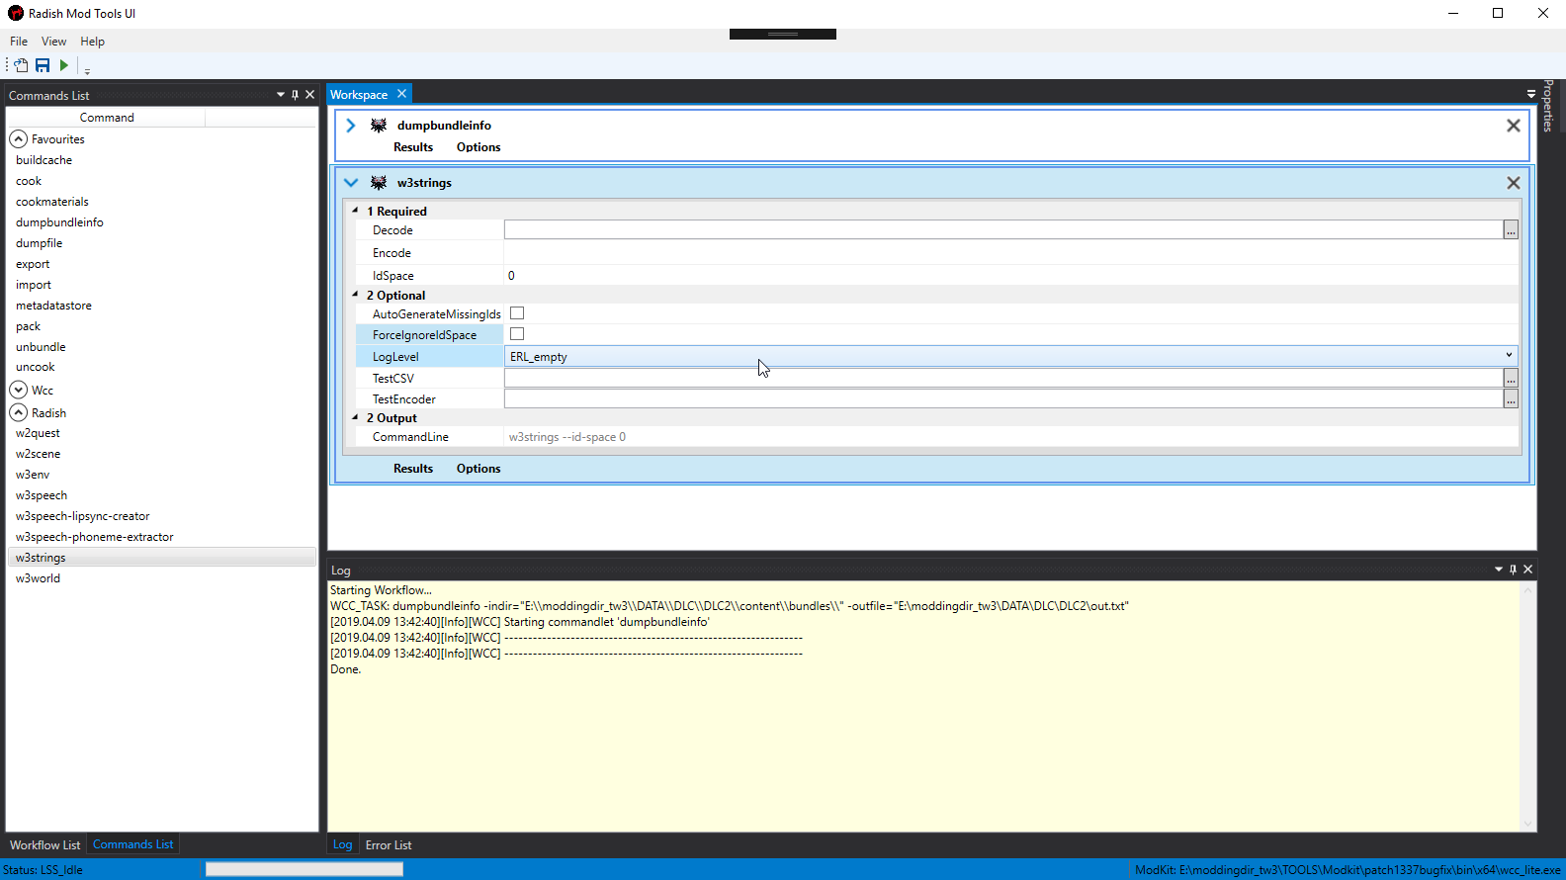Click the blue save floppy disk icon
This screenshot has height=880, width=1566.
tap(43, 65)
